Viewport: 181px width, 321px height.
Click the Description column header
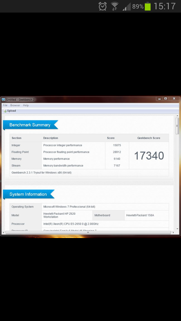(x=51, y=138)
